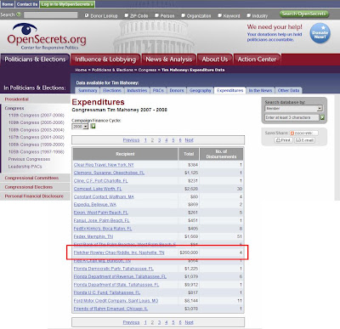
Task: Open Comcast, Lake Worth, FL recipient link
Action: point(98,189)
